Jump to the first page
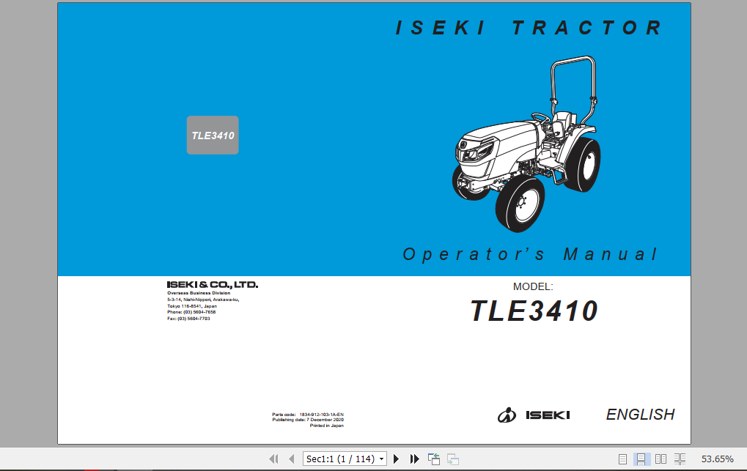 [273, 459]
